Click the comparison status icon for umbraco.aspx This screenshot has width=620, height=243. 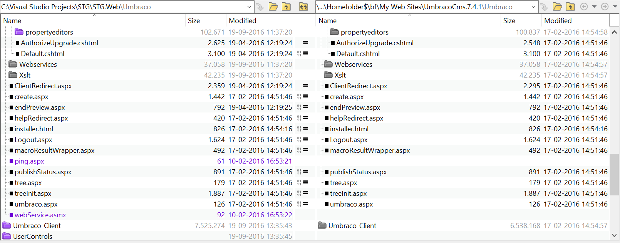click(x=303, y=204)
